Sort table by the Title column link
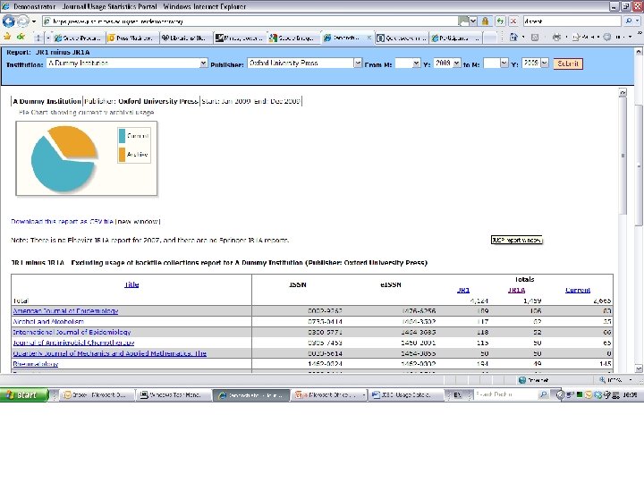This screenshot has height=483, width=644. (x=131, y=284)
